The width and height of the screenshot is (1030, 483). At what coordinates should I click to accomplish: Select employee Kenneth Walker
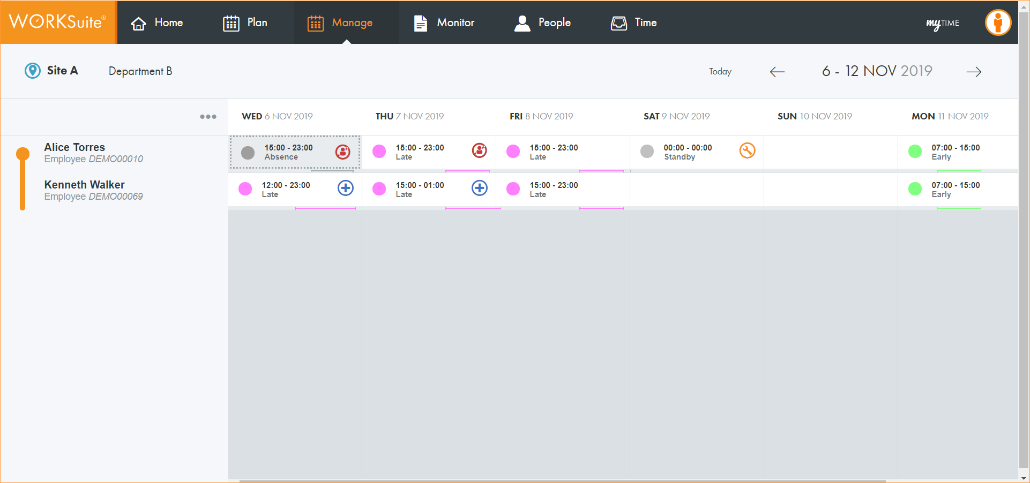(x=85, y=185)
